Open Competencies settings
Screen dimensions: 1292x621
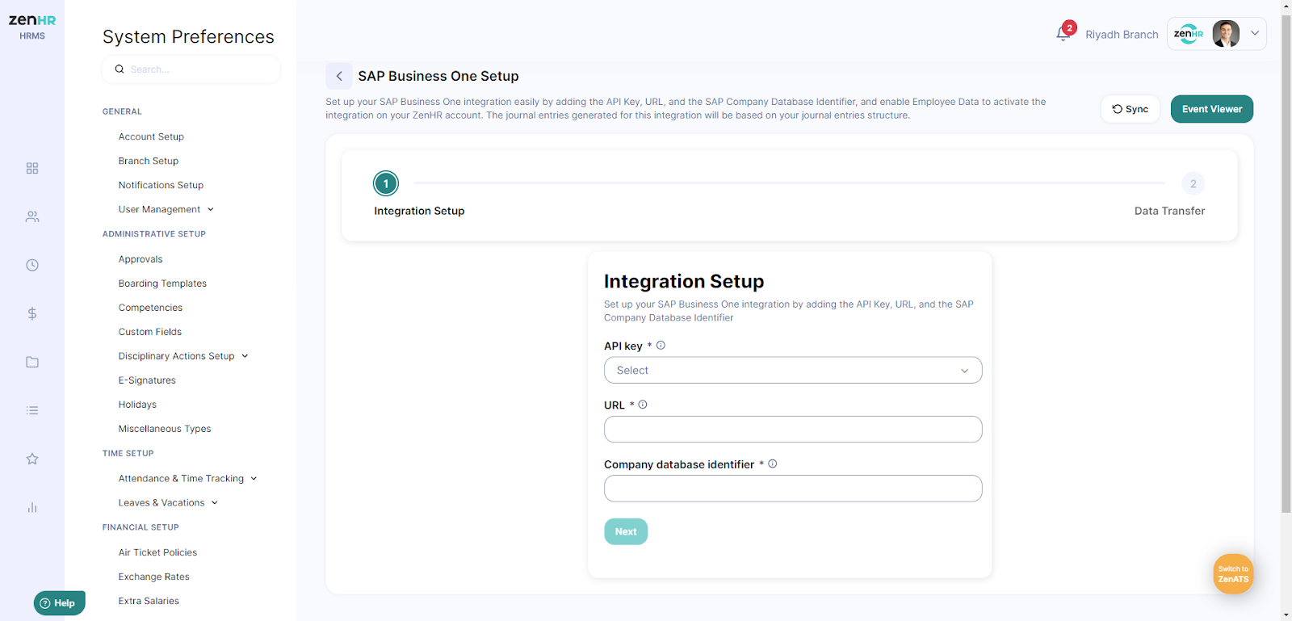pos(150,308)
